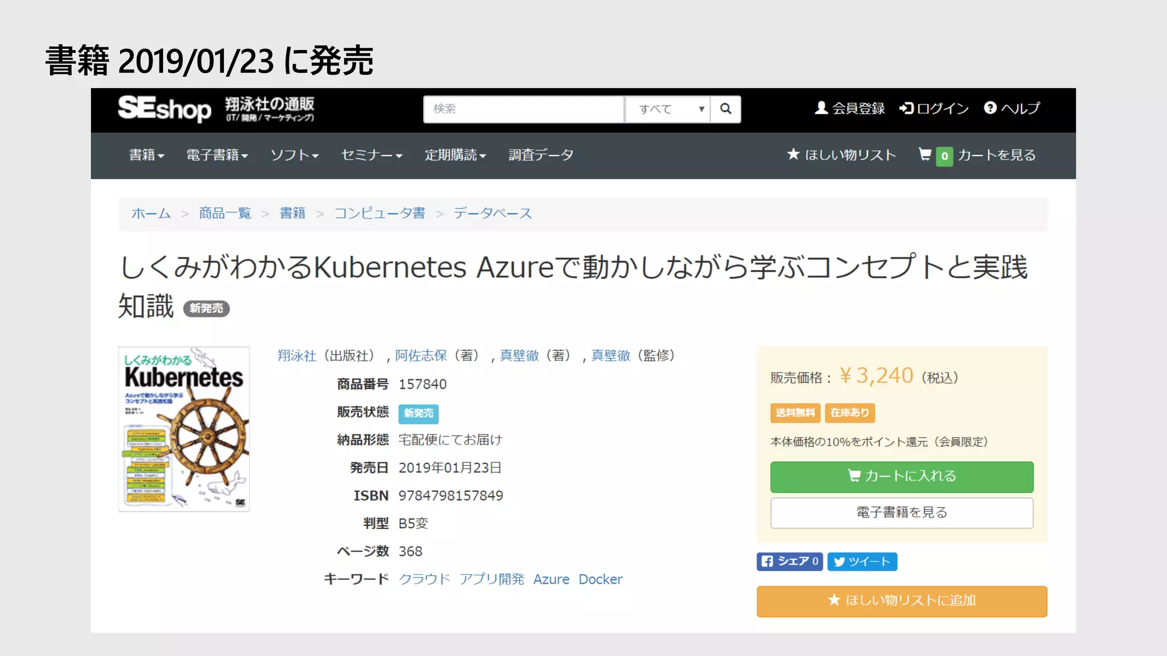Viewport: 1167px width, 656px height.
Task: Tweet using the ツイート button
Action: (x=862, y=561)
